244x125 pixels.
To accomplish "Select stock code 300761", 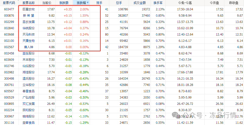I will (9, 85).
